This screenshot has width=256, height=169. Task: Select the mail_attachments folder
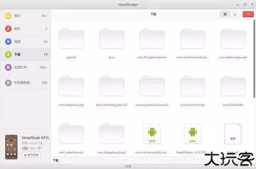tap(71, 134)
